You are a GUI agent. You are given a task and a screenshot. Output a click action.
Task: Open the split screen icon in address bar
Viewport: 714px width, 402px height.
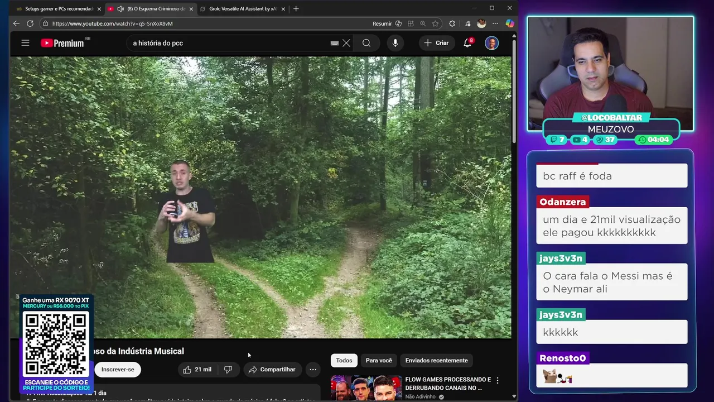click(x=411, y=23)
